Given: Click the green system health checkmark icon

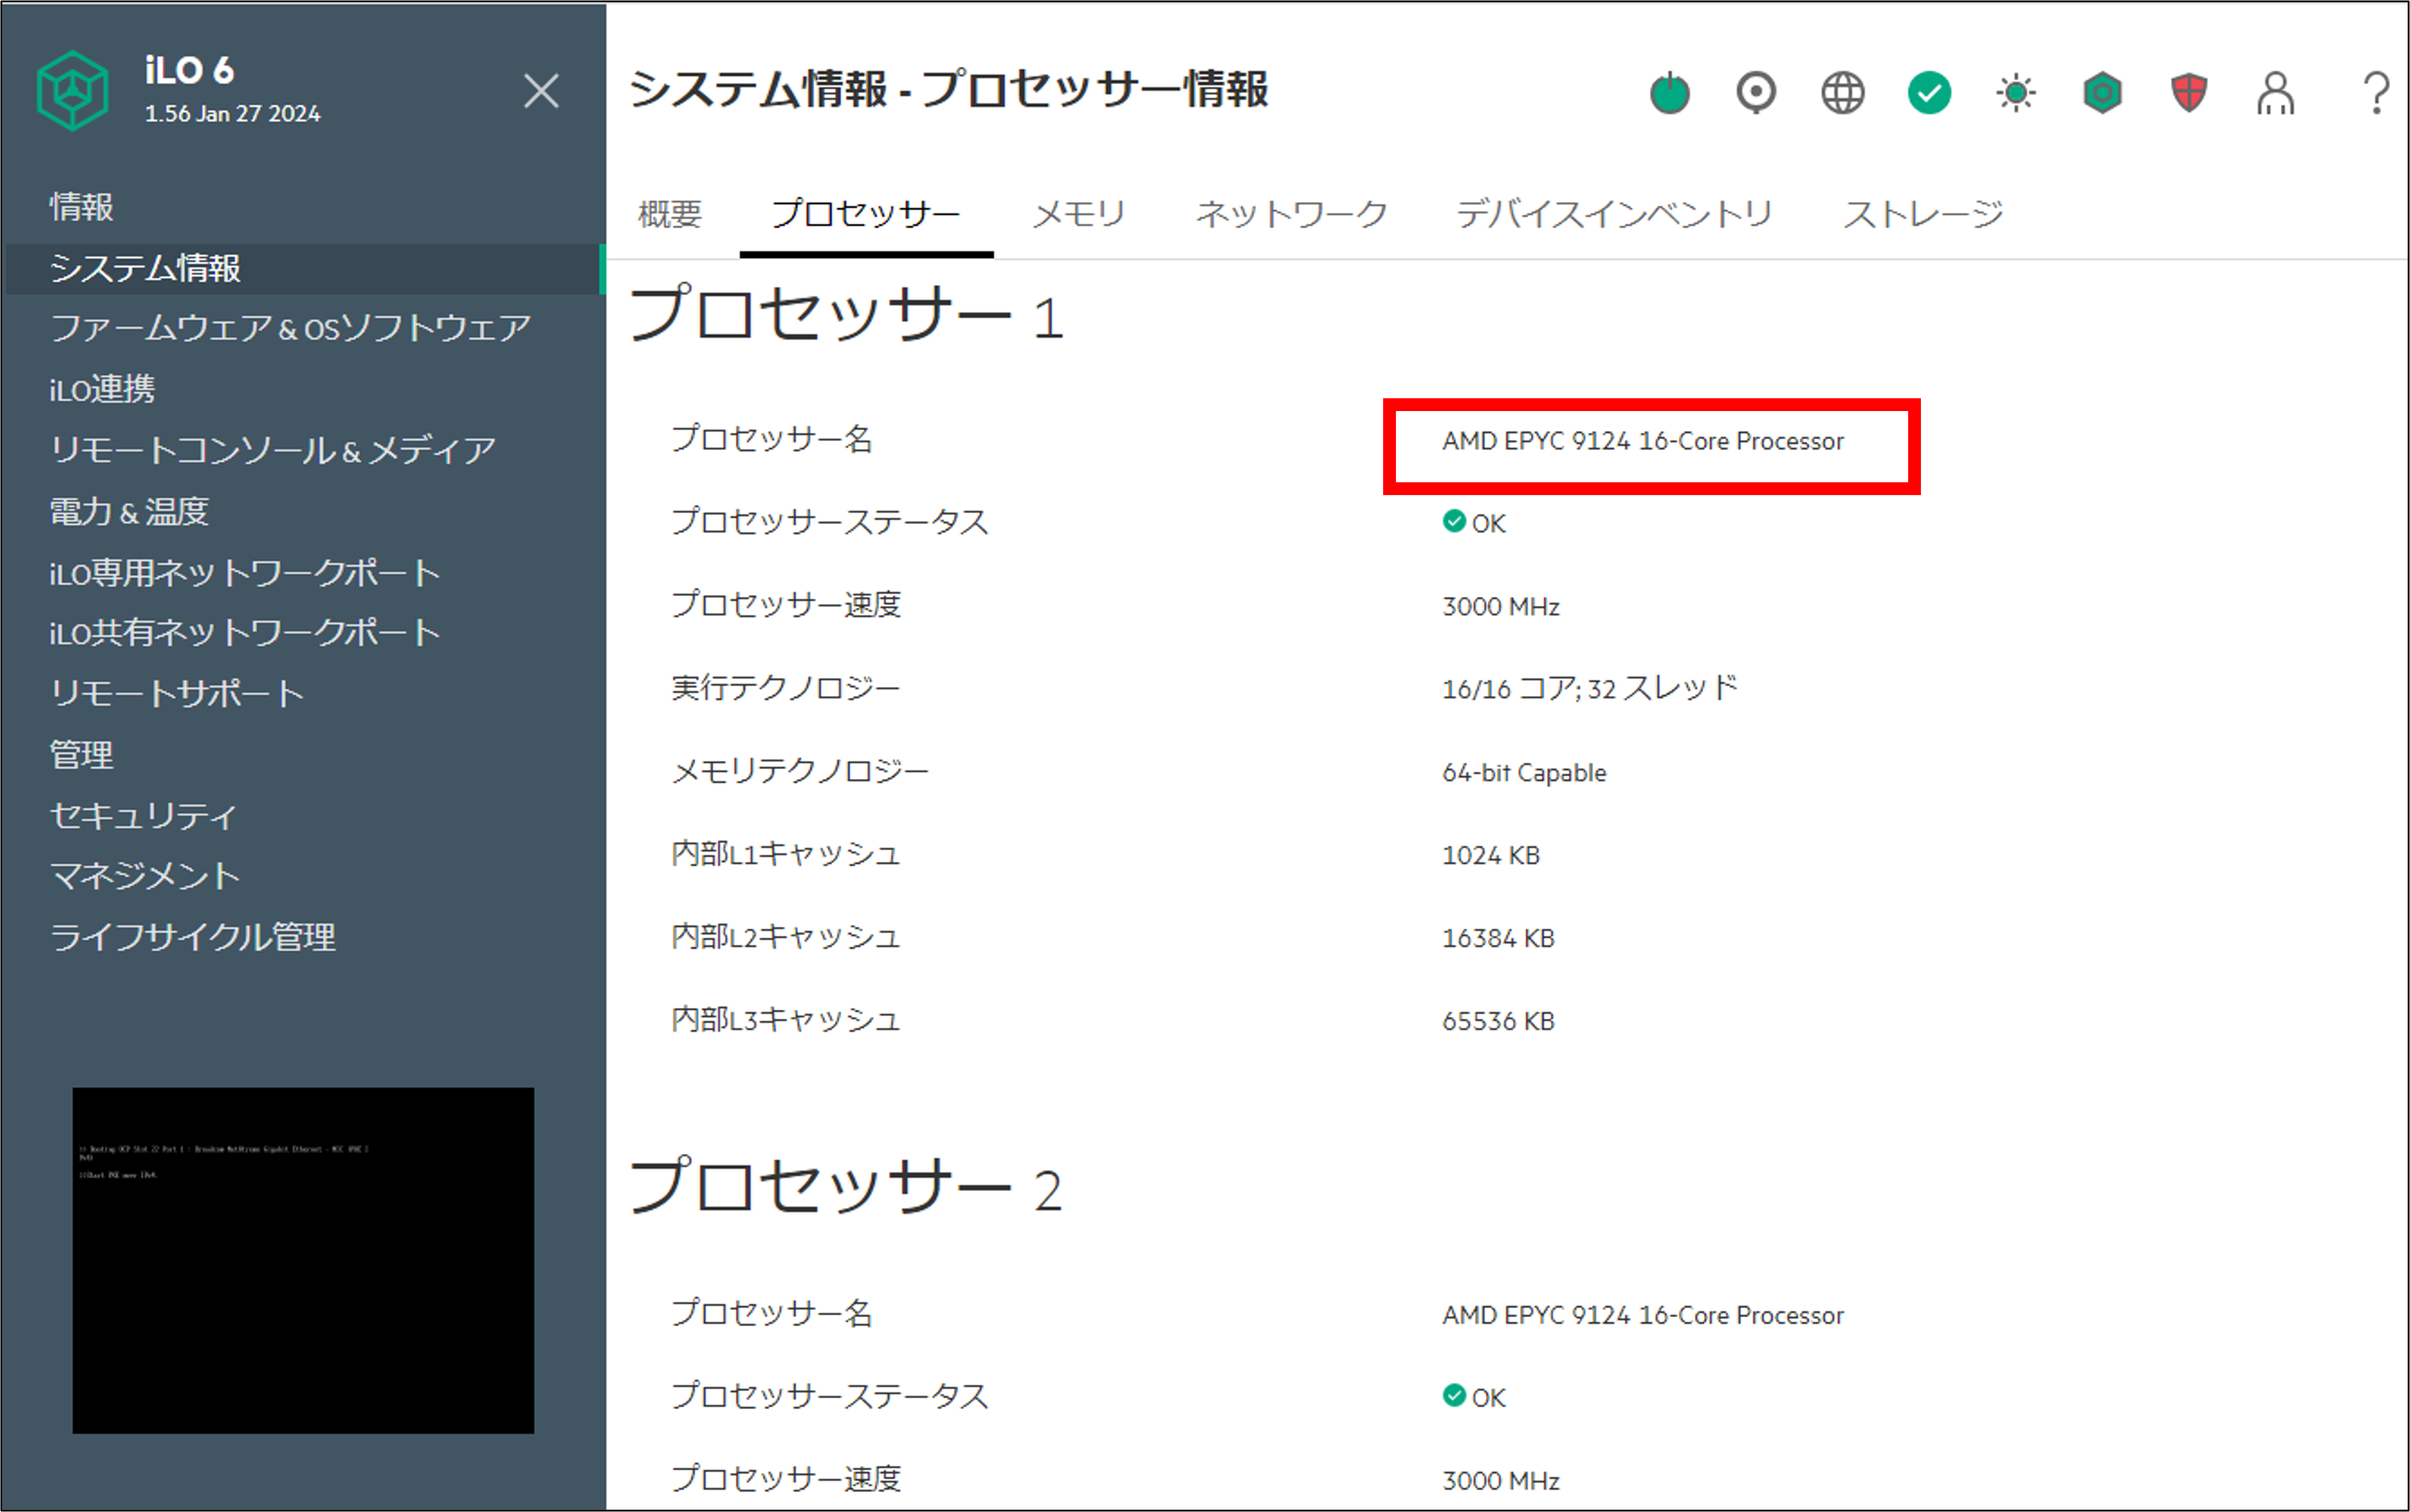Looking at the screenshot, I should tap(1929, 93).
